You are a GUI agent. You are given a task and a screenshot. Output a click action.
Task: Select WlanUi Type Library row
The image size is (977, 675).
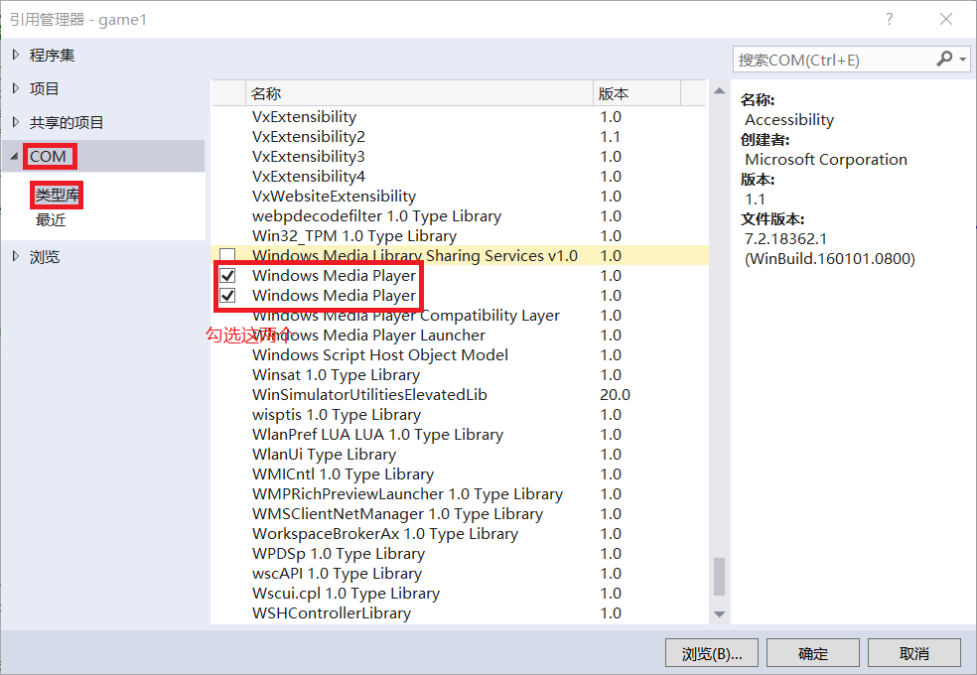[460, 455]
